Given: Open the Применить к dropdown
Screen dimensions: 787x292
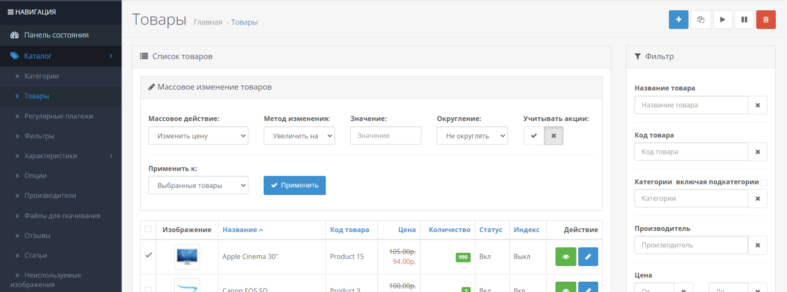Looking at the screenshot, I should coord(198,186).
